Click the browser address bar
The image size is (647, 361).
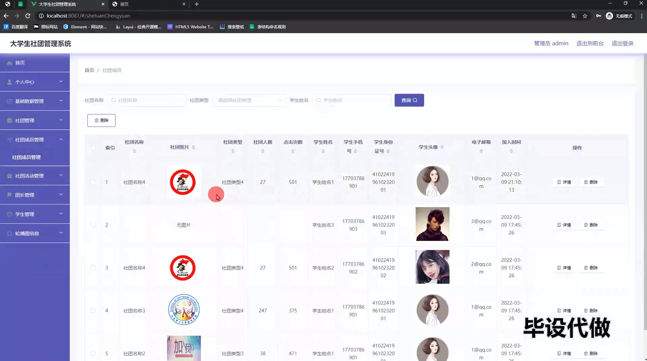[303, 16]
